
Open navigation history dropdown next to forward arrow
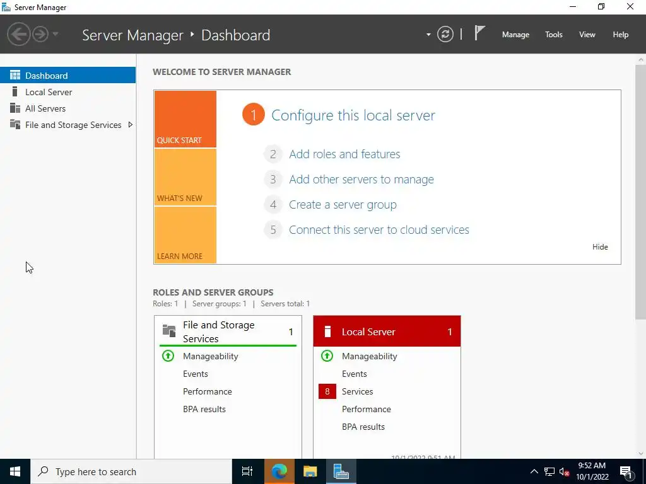tap(56, 34)
